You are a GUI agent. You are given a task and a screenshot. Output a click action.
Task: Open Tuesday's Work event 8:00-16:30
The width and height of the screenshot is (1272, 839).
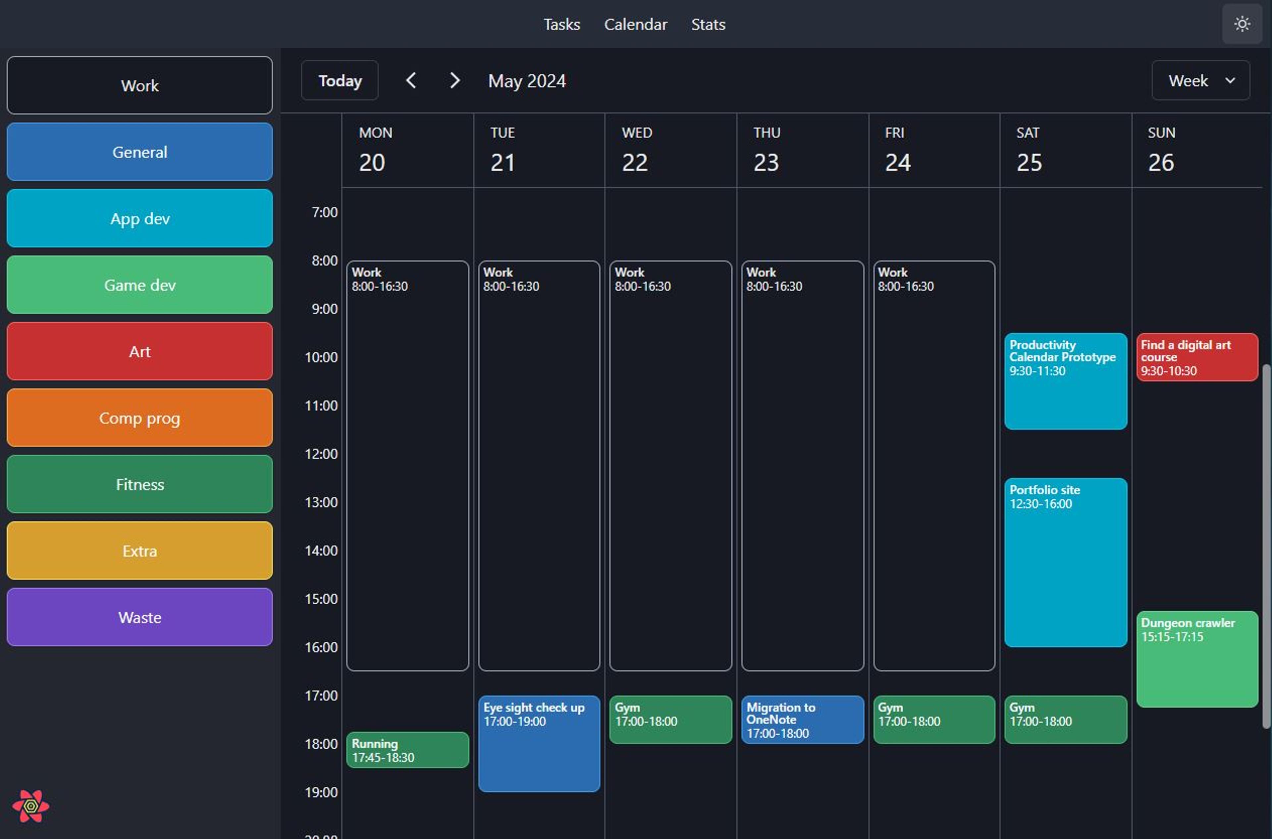539,466
